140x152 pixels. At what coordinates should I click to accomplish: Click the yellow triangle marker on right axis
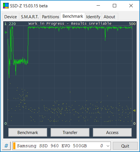click(x=134, y=110)
